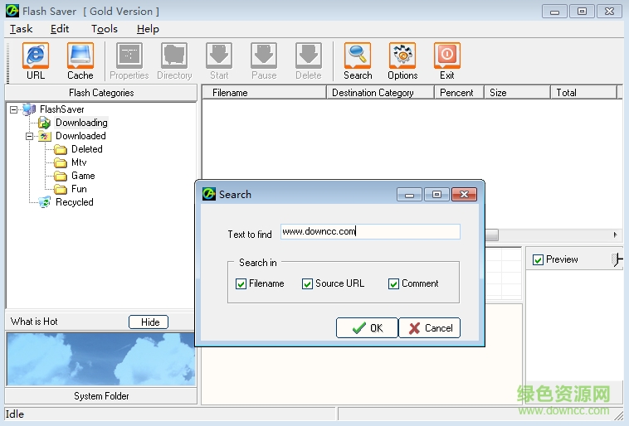Collapse the Downloaded tree branch
Image resolution: width=629 pixels, height=426 pixels.
[29, 136]
